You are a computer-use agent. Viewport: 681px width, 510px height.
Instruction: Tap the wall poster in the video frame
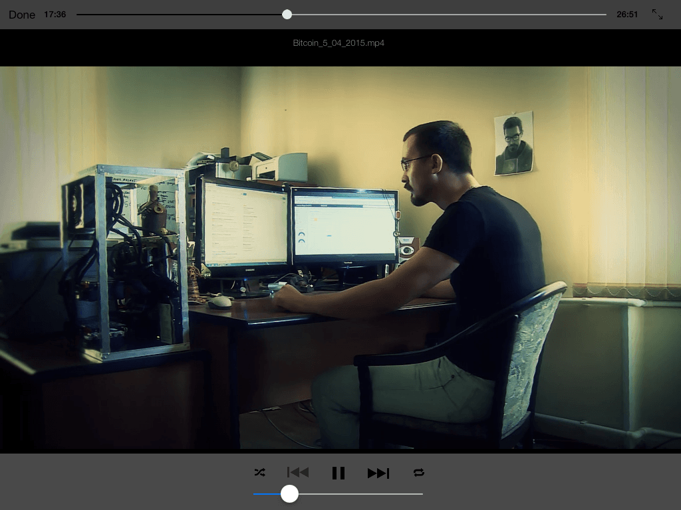click(514, 143)
